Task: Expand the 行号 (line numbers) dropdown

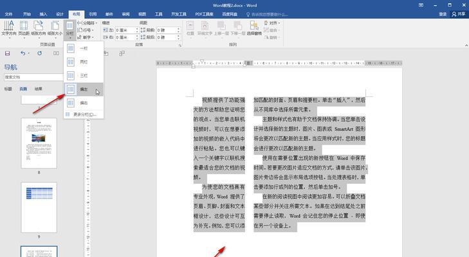Action: click(88, 30)
